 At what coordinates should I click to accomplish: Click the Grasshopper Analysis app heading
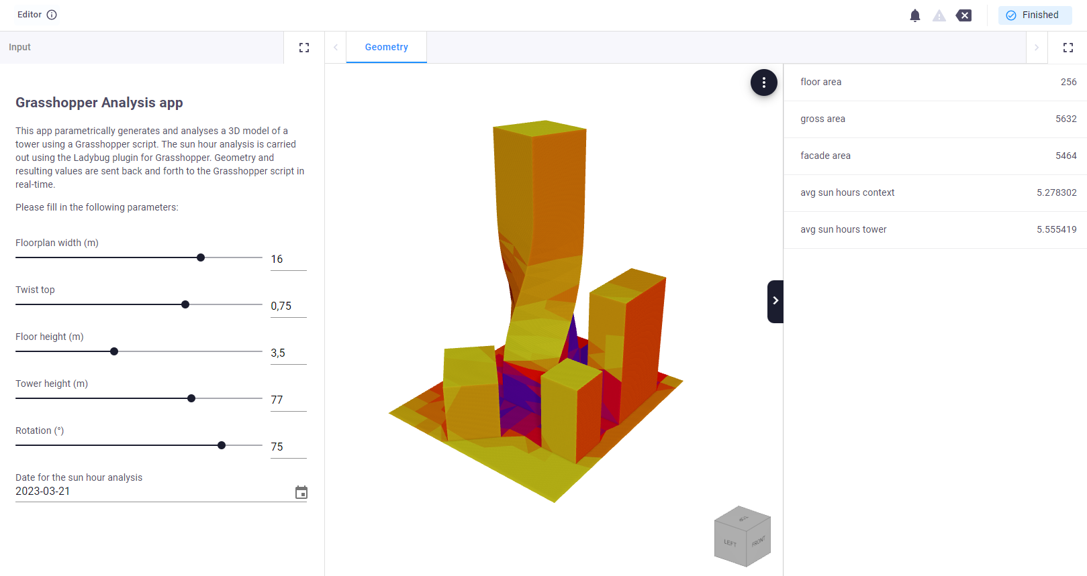point(99,103)
